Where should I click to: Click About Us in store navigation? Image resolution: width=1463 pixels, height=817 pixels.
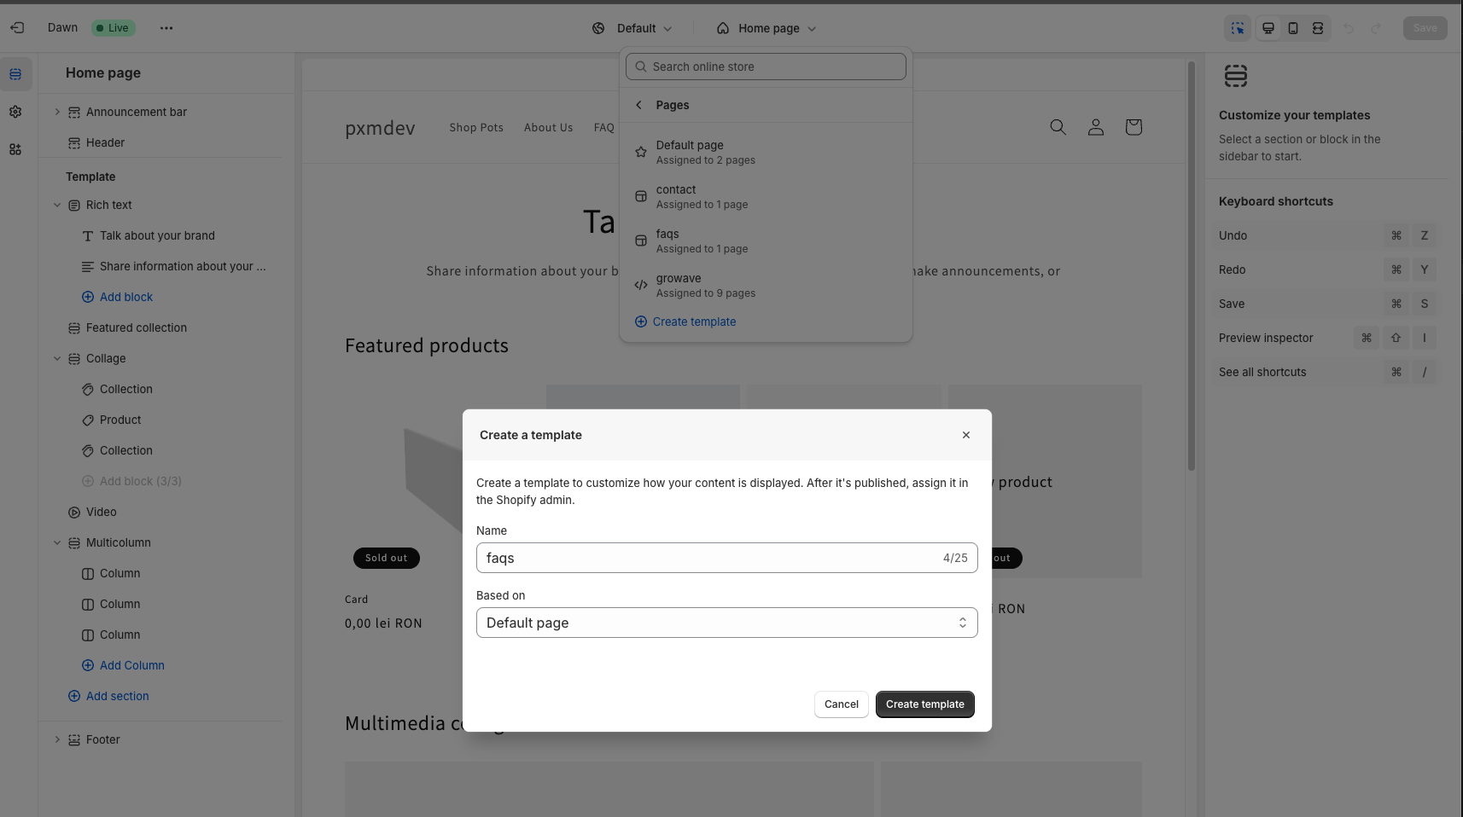(548, 127)
